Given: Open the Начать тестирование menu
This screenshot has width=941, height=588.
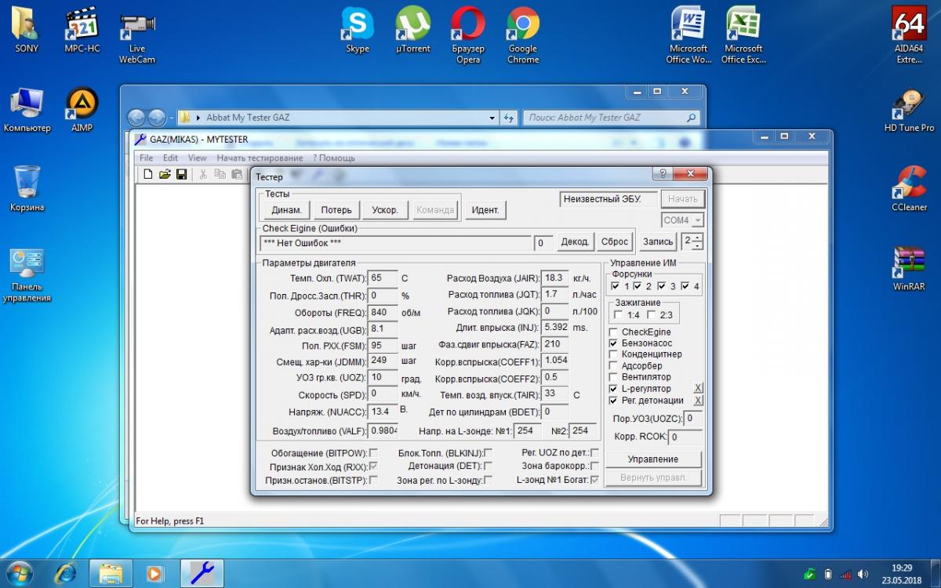Looking at the screenshot, I should tap(260, 158).
